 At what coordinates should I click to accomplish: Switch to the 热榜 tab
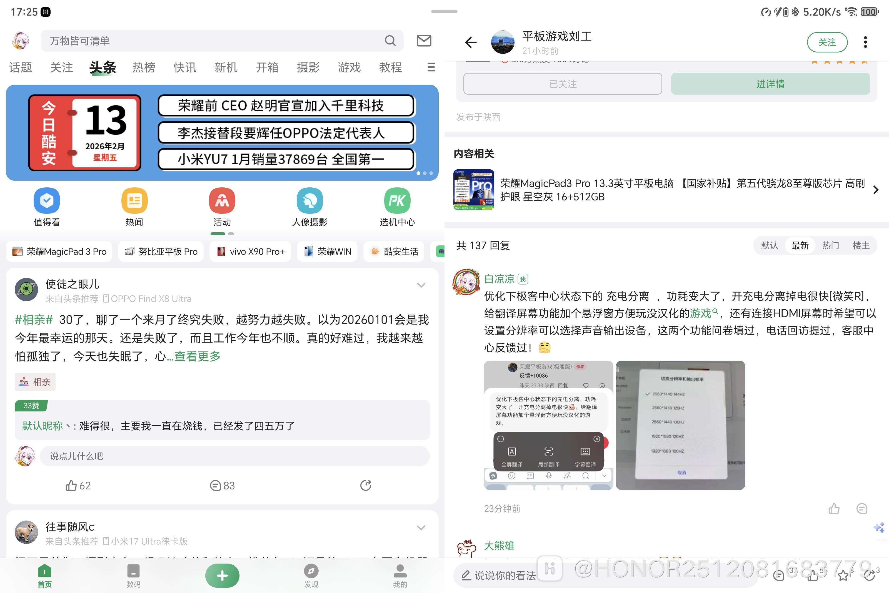pyautogui.click(x=144, y=67)
